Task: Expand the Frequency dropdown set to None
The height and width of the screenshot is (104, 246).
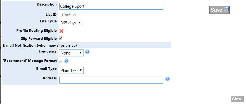Action: (71, 53)
